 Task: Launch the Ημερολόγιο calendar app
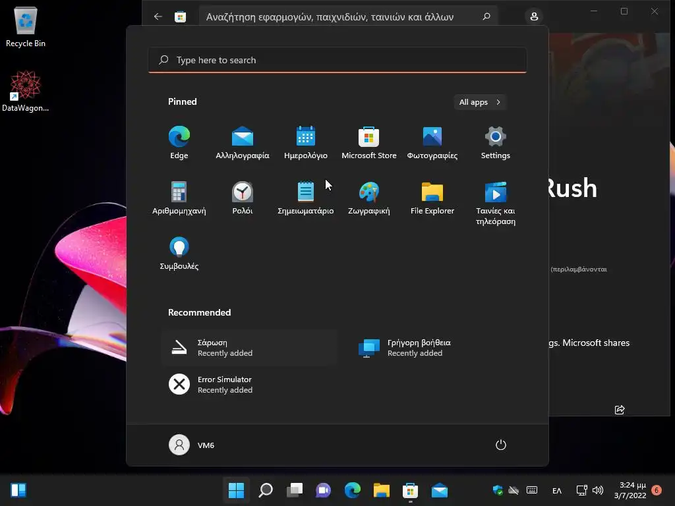pyautogui.click(x=306, y=143)
